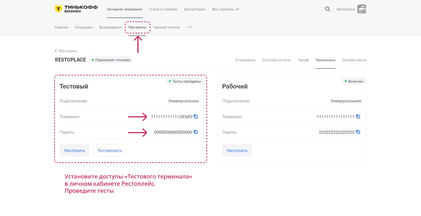Open the three-dots more menu

(x=190, y=27)
